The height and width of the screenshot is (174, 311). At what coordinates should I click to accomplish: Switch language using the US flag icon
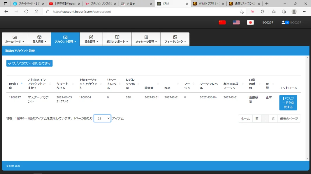[236, 22]
